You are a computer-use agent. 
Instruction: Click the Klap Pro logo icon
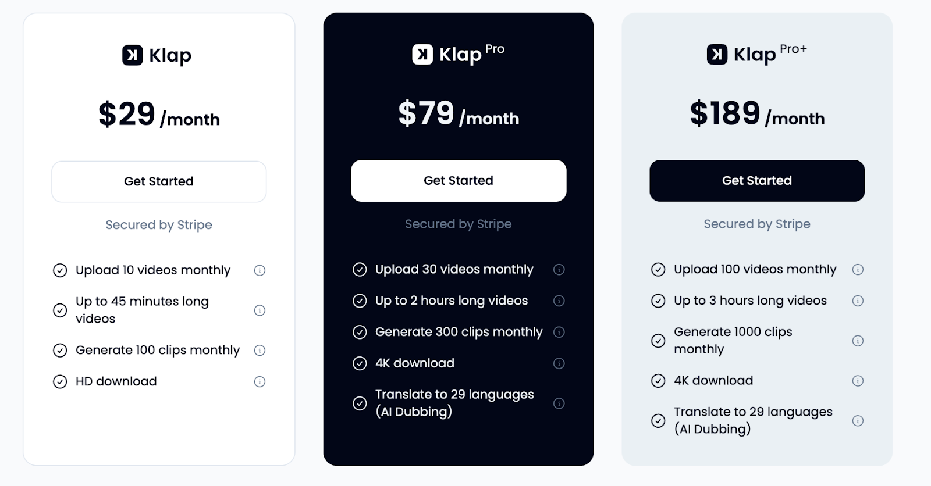(x=422, y=55)
